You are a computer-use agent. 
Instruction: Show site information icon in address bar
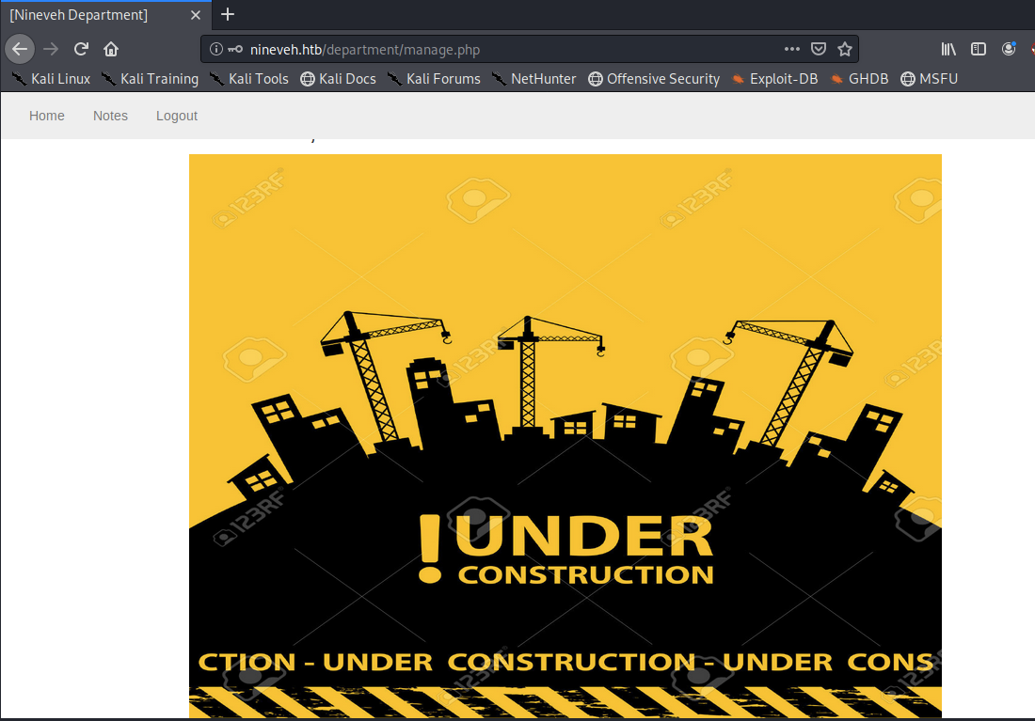pos(216,49)
